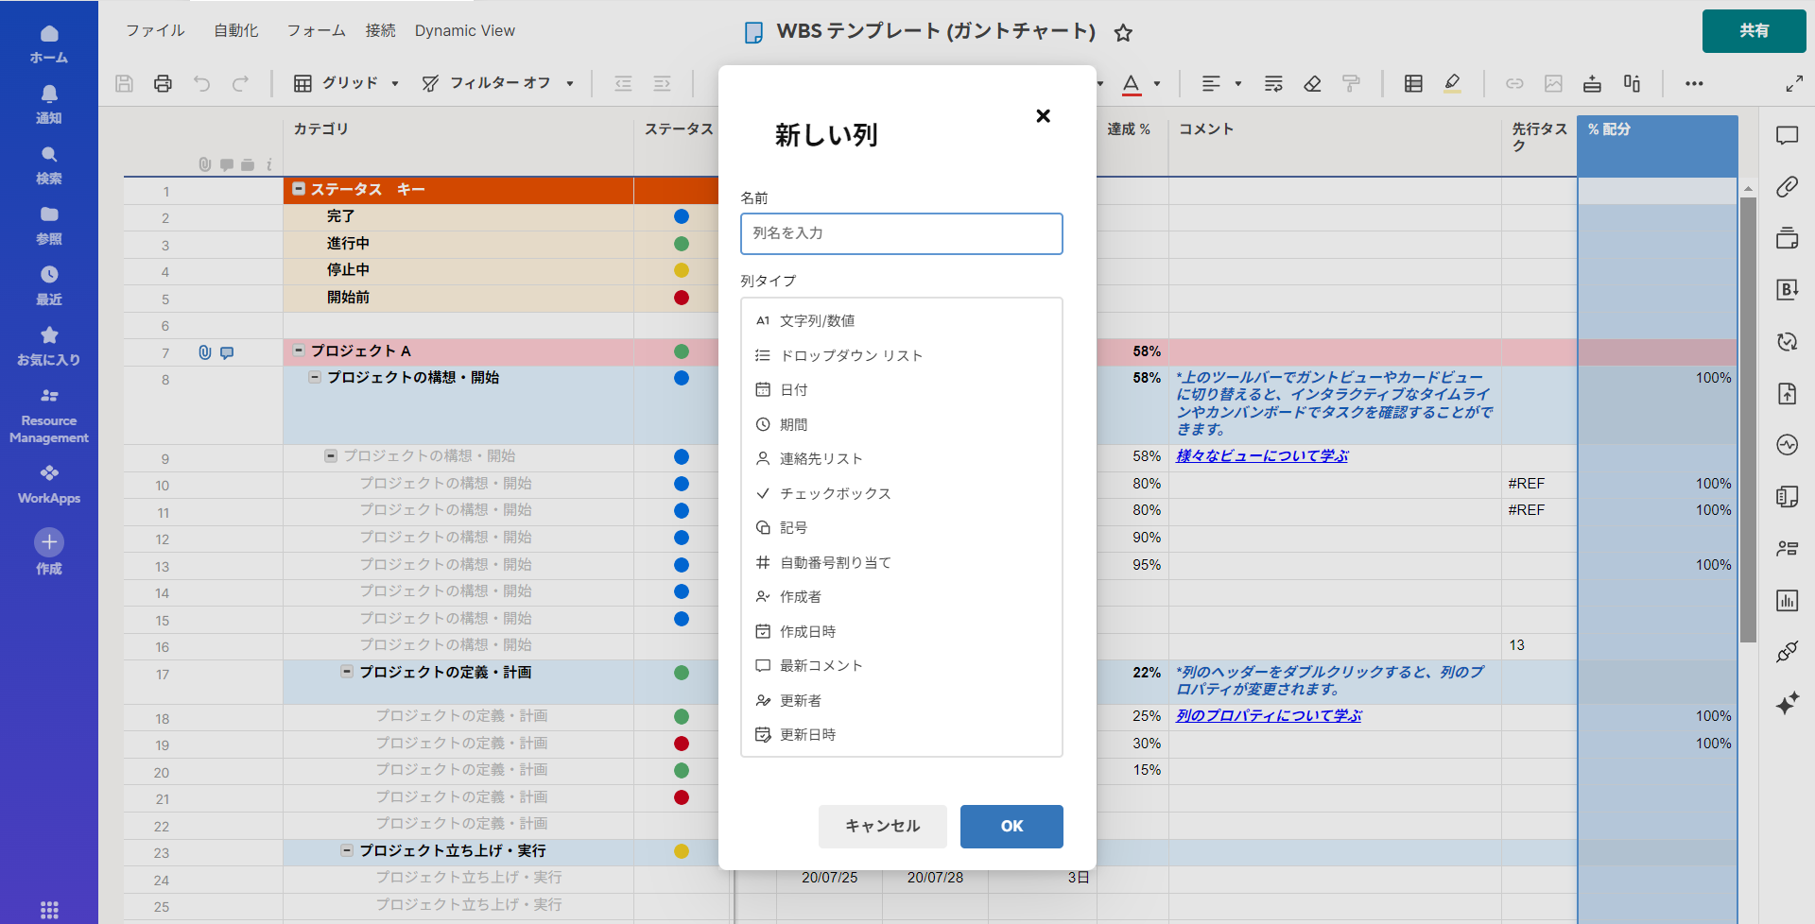Click the font color swatch button
The image size is (1815, 924).
[1131, 84]
